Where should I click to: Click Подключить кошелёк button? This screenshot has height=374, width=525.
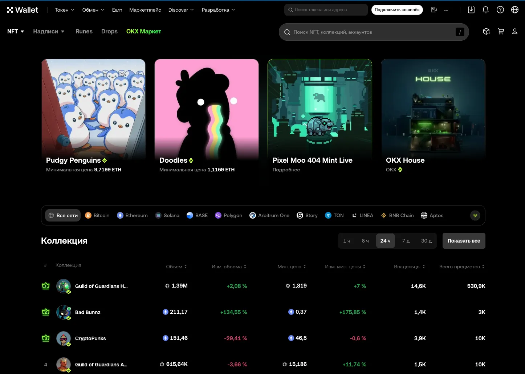click(x=397, y=10)
